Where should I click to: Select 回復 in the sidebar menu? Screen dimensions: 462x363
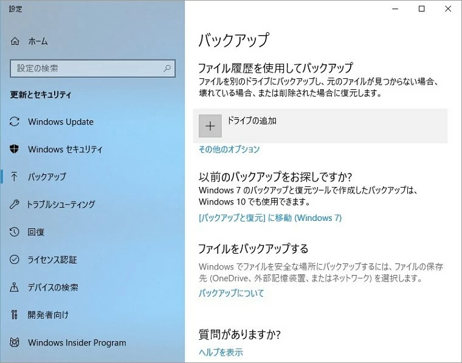coord(36,232)
